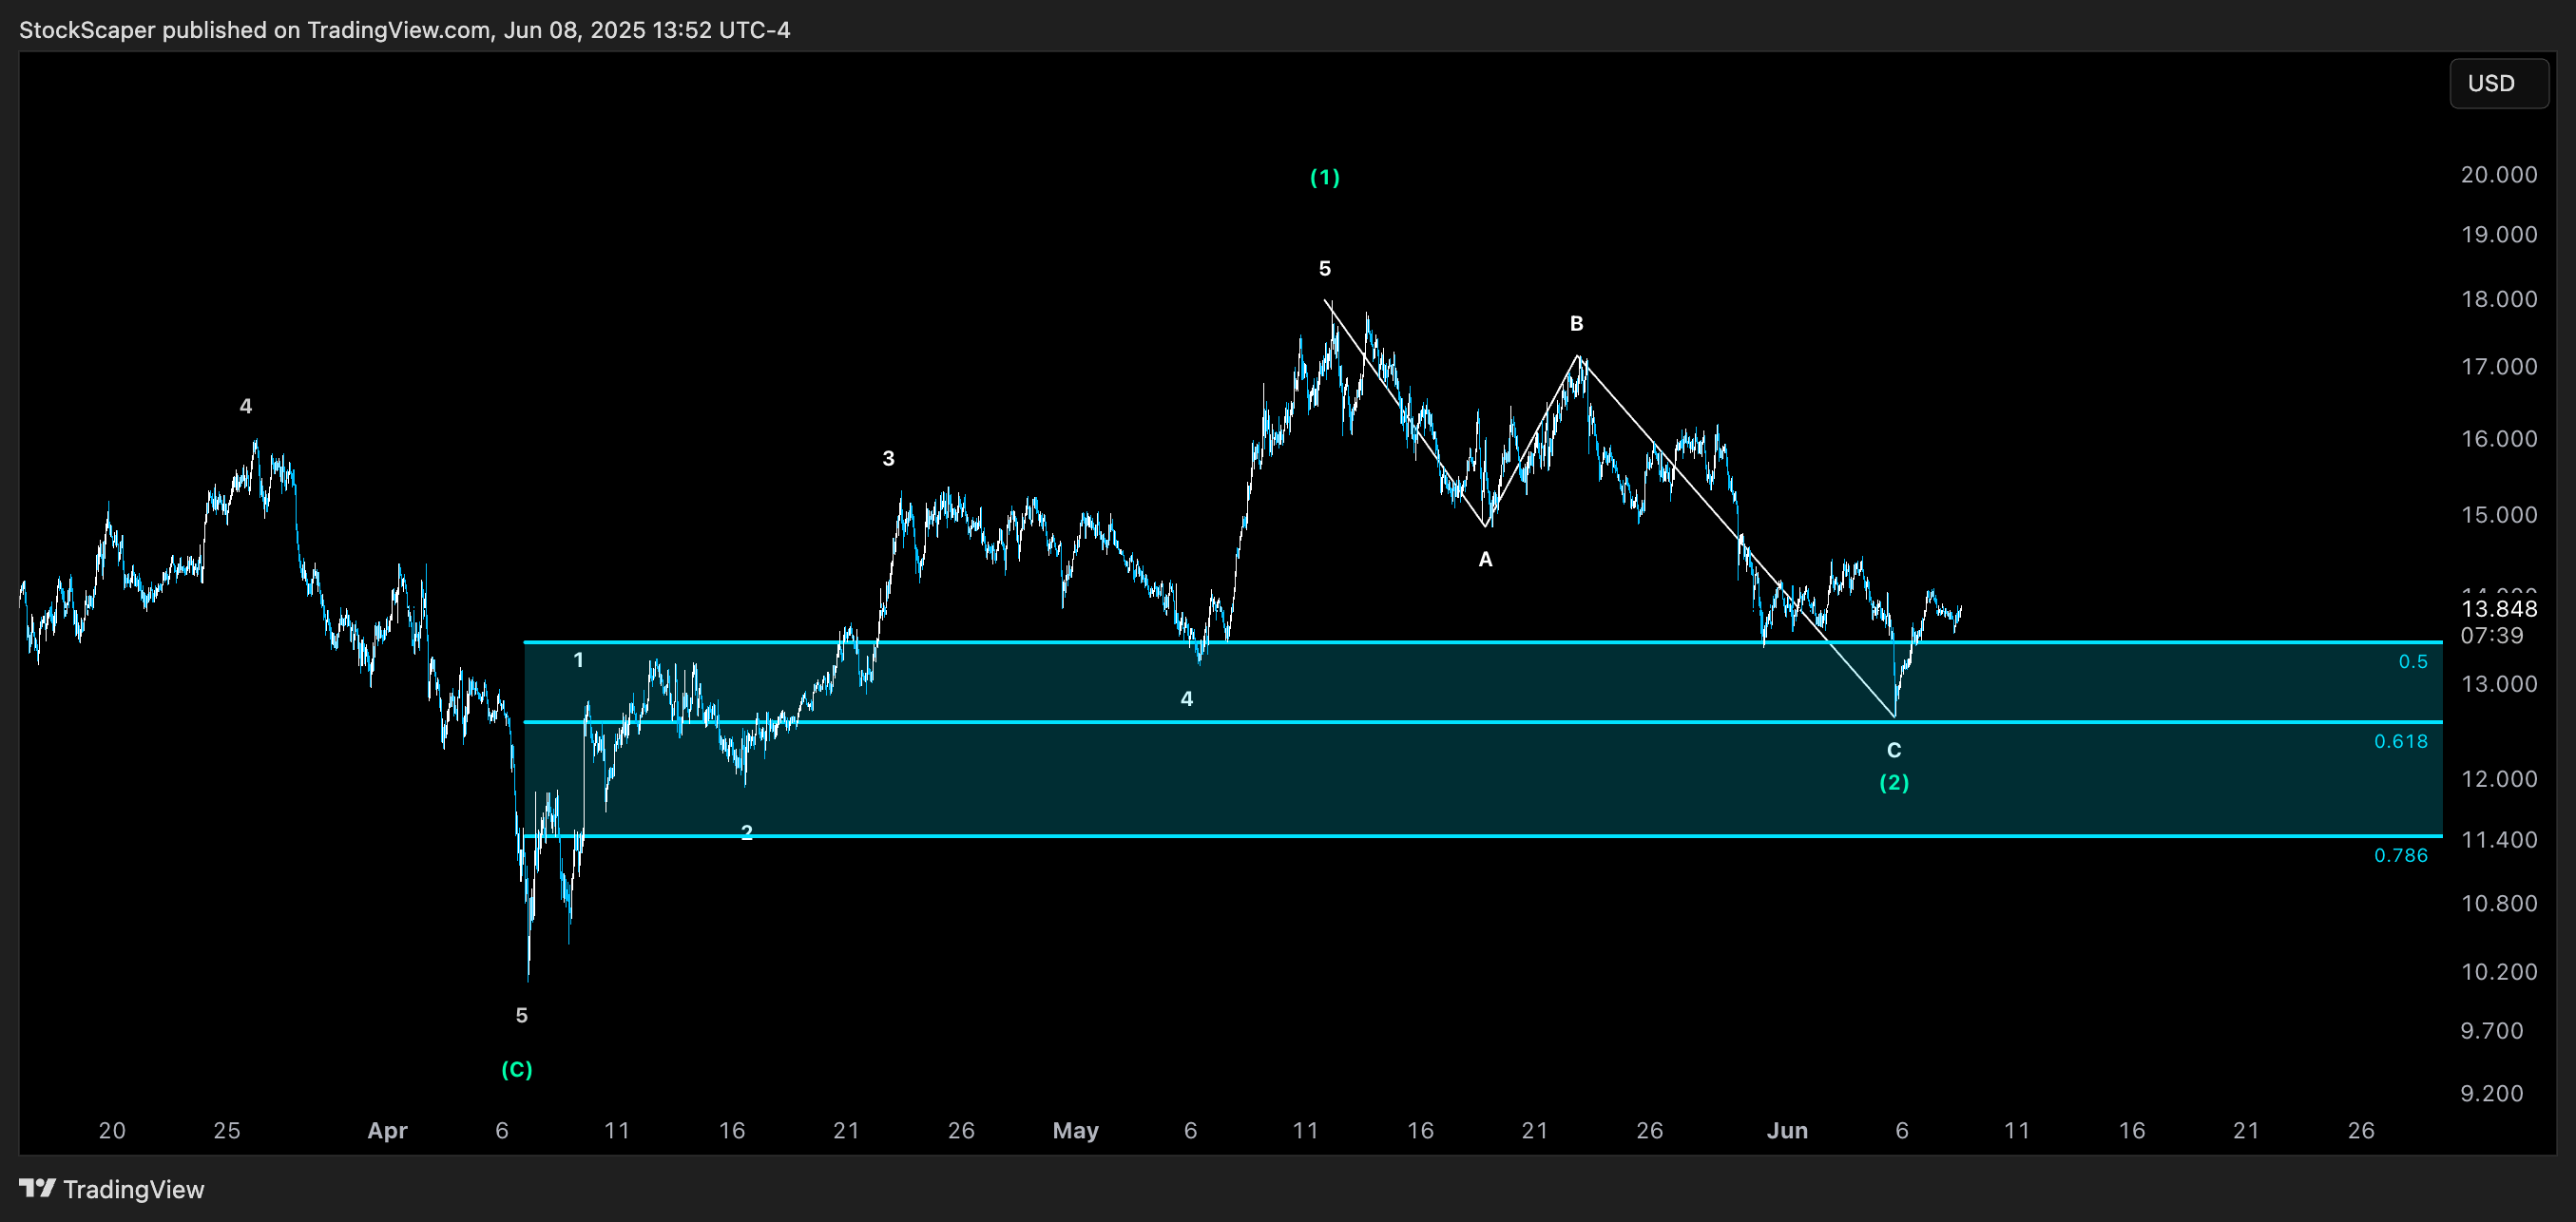The width and height of the screenshot is (2576, 1222).
Task: Click the 0.786 Fibonacci level label
Action: [x=2401, y=856]
